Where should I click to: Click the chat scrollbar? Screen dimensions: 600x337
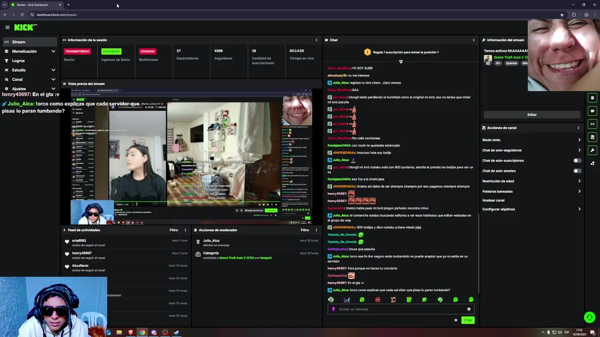click(x=478, y=253)
